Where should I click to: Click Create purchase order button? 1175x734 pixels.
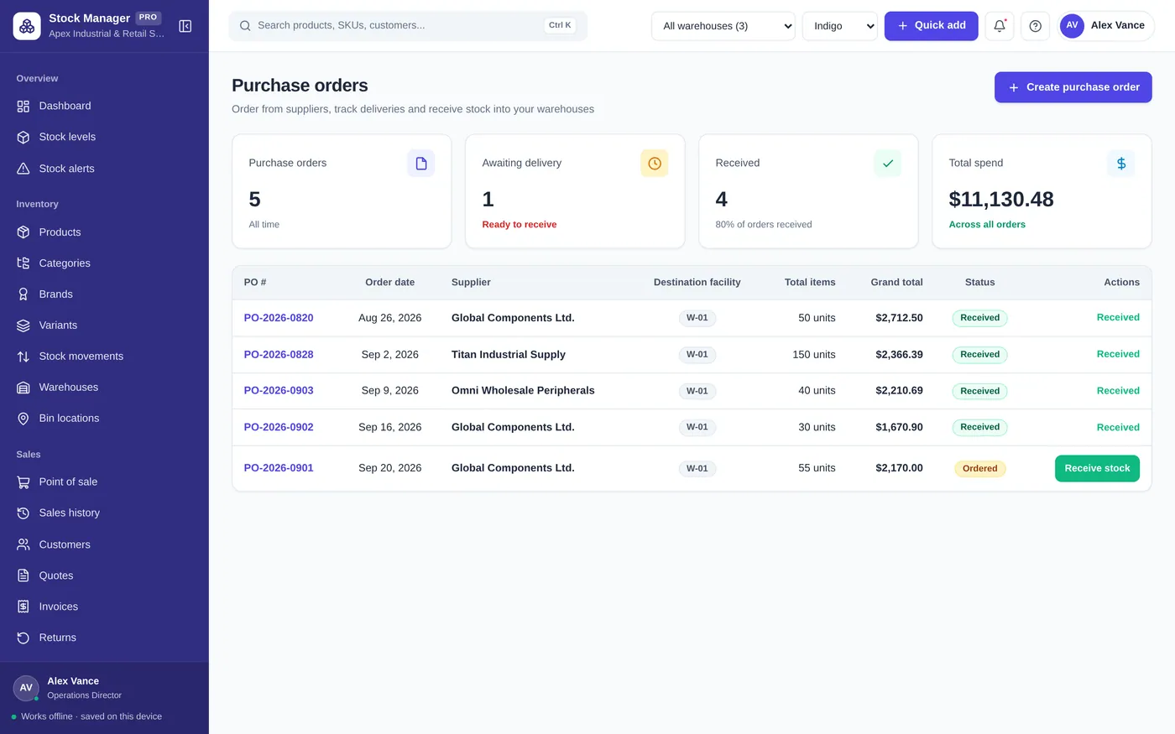(x=1073, y=87)
